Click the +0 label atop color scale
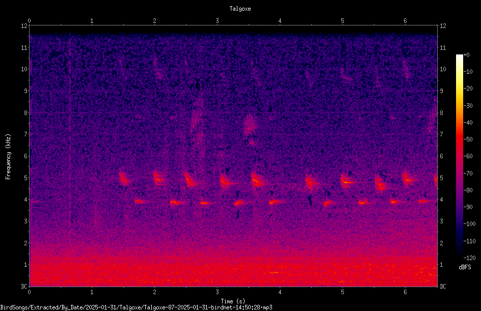The height and width of the screenshot is (311, 481). point(467,55)
